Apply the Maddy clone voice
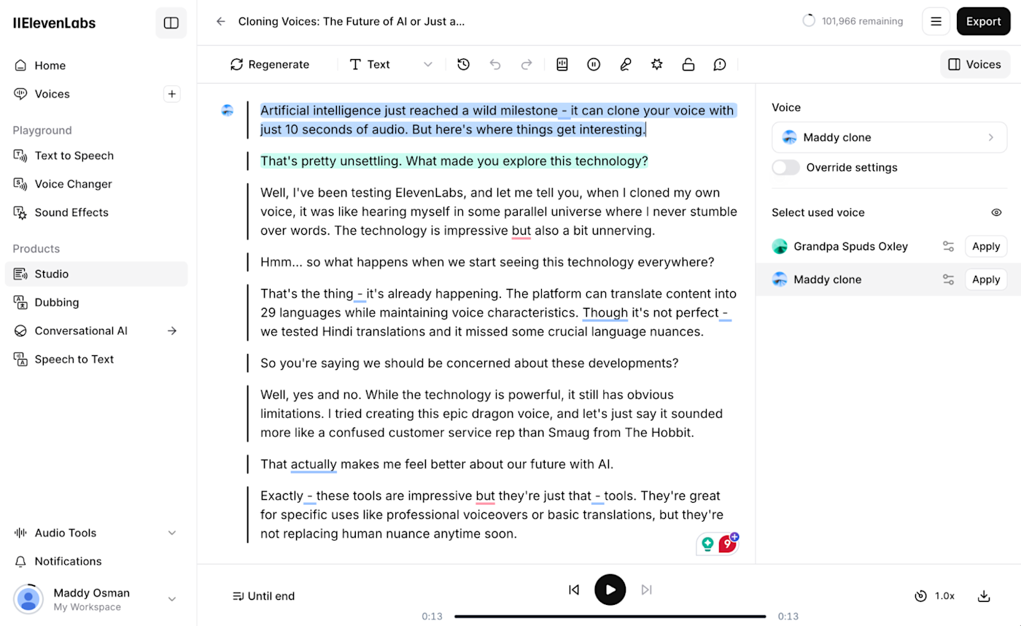The width and height of the screenshot is (1021, 626). 986,279
